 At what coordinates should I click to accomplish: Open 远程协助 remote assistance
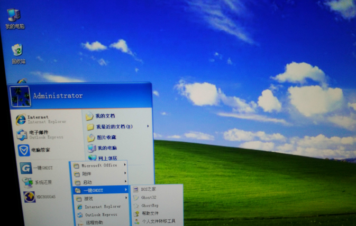coord(90,223)
